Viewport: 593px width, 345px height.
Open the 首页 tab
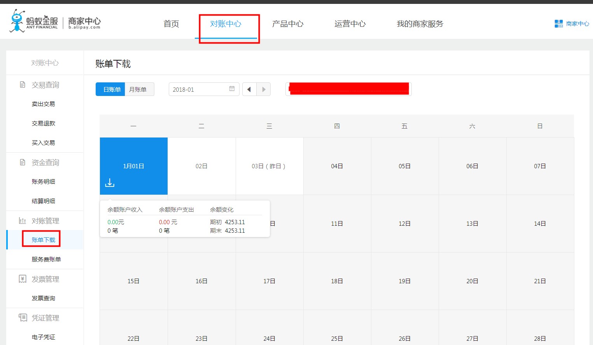tap(171, 24)
